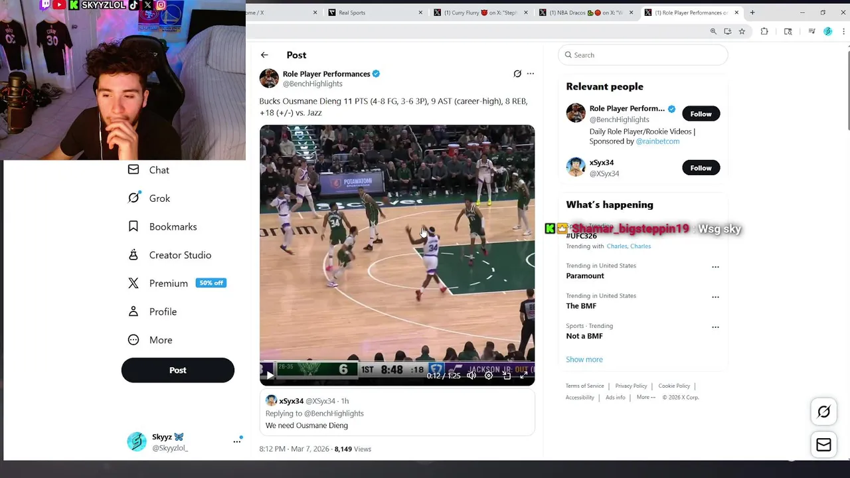Open Profile in the sidebar

[x=152, y=311]
